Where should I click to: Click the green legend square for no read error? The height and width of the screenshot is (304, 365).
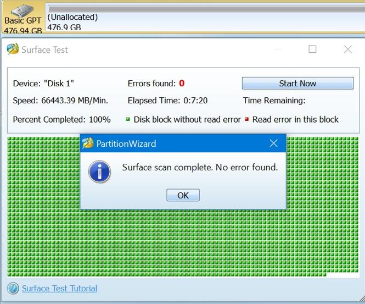tap(128, 119)
